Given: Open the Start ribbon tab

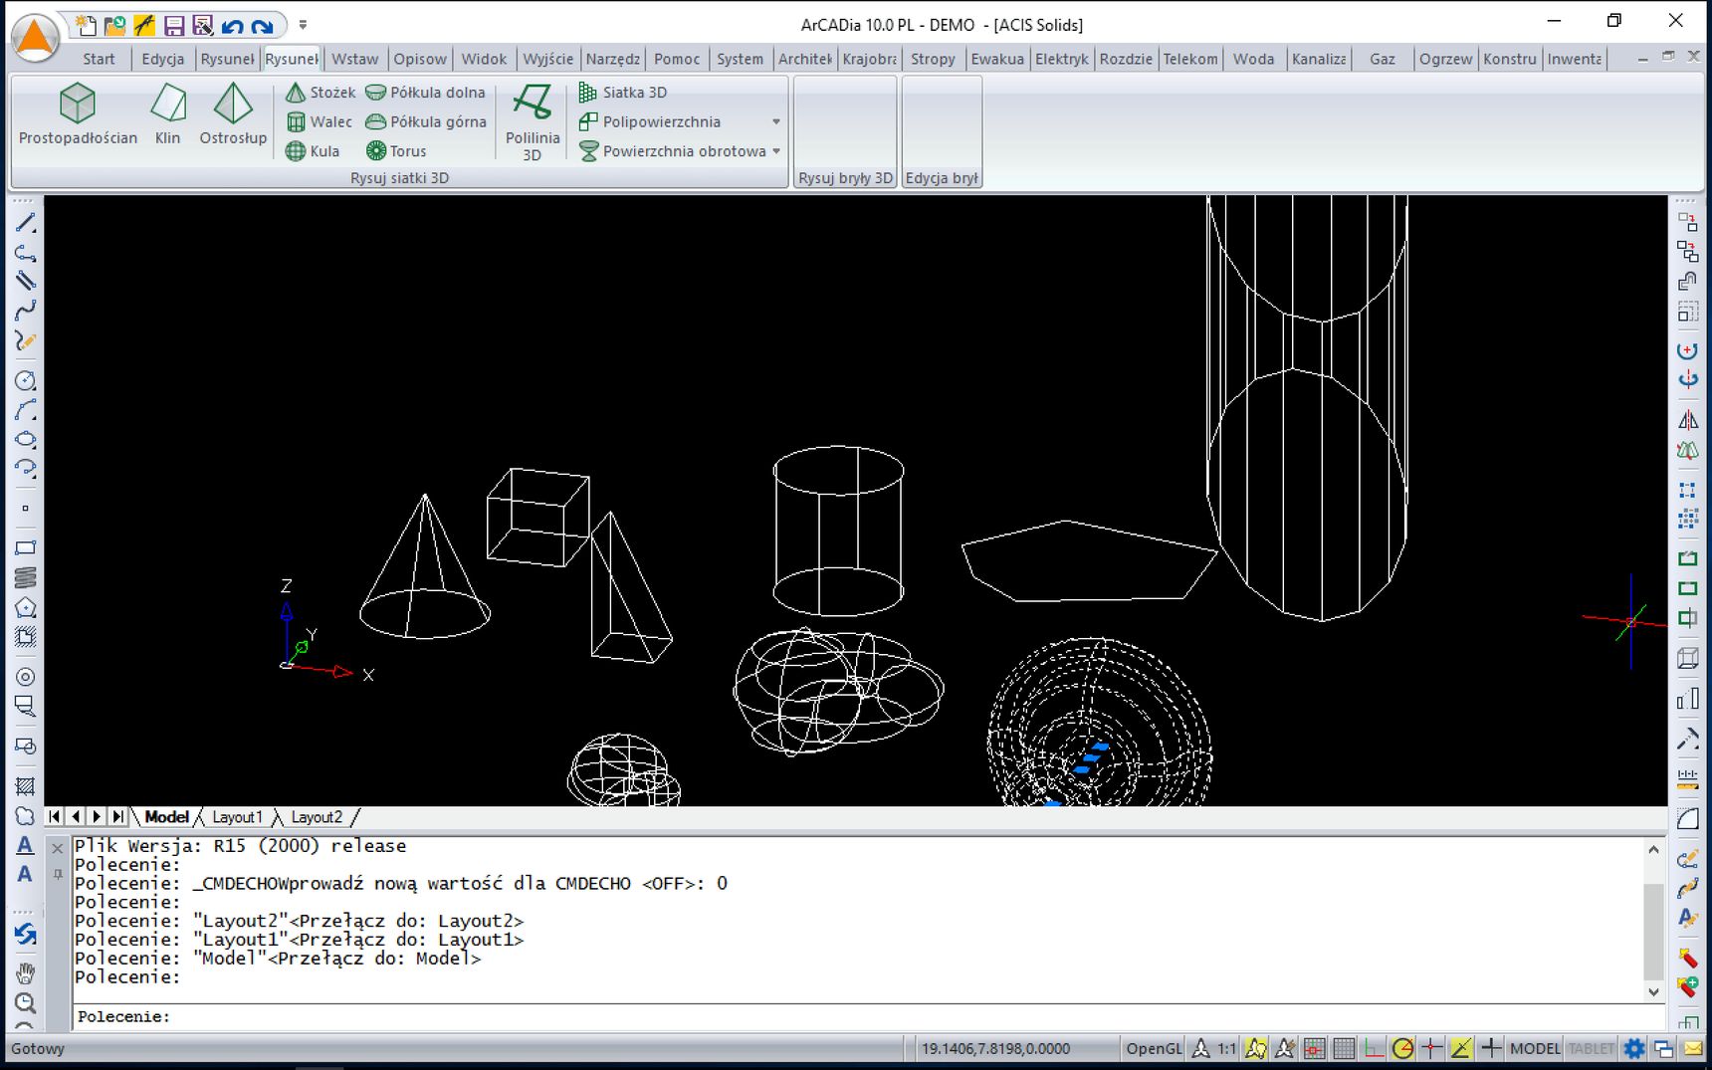Looking at the screenshot, I should point(99,59).
